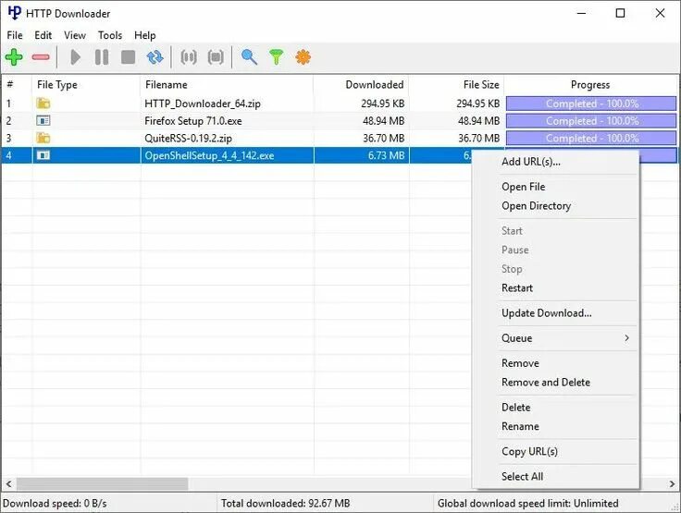Select Firefox Setup 71.0.exe filename

[193, 121]
